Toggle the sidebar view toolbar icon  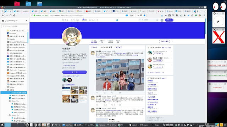point(170,16)
